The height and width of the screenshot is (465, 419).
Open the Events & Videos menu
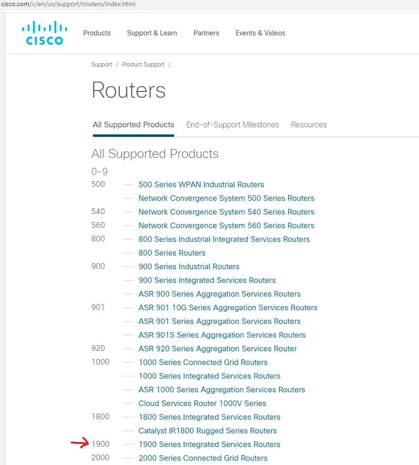(x=260, y=33)
